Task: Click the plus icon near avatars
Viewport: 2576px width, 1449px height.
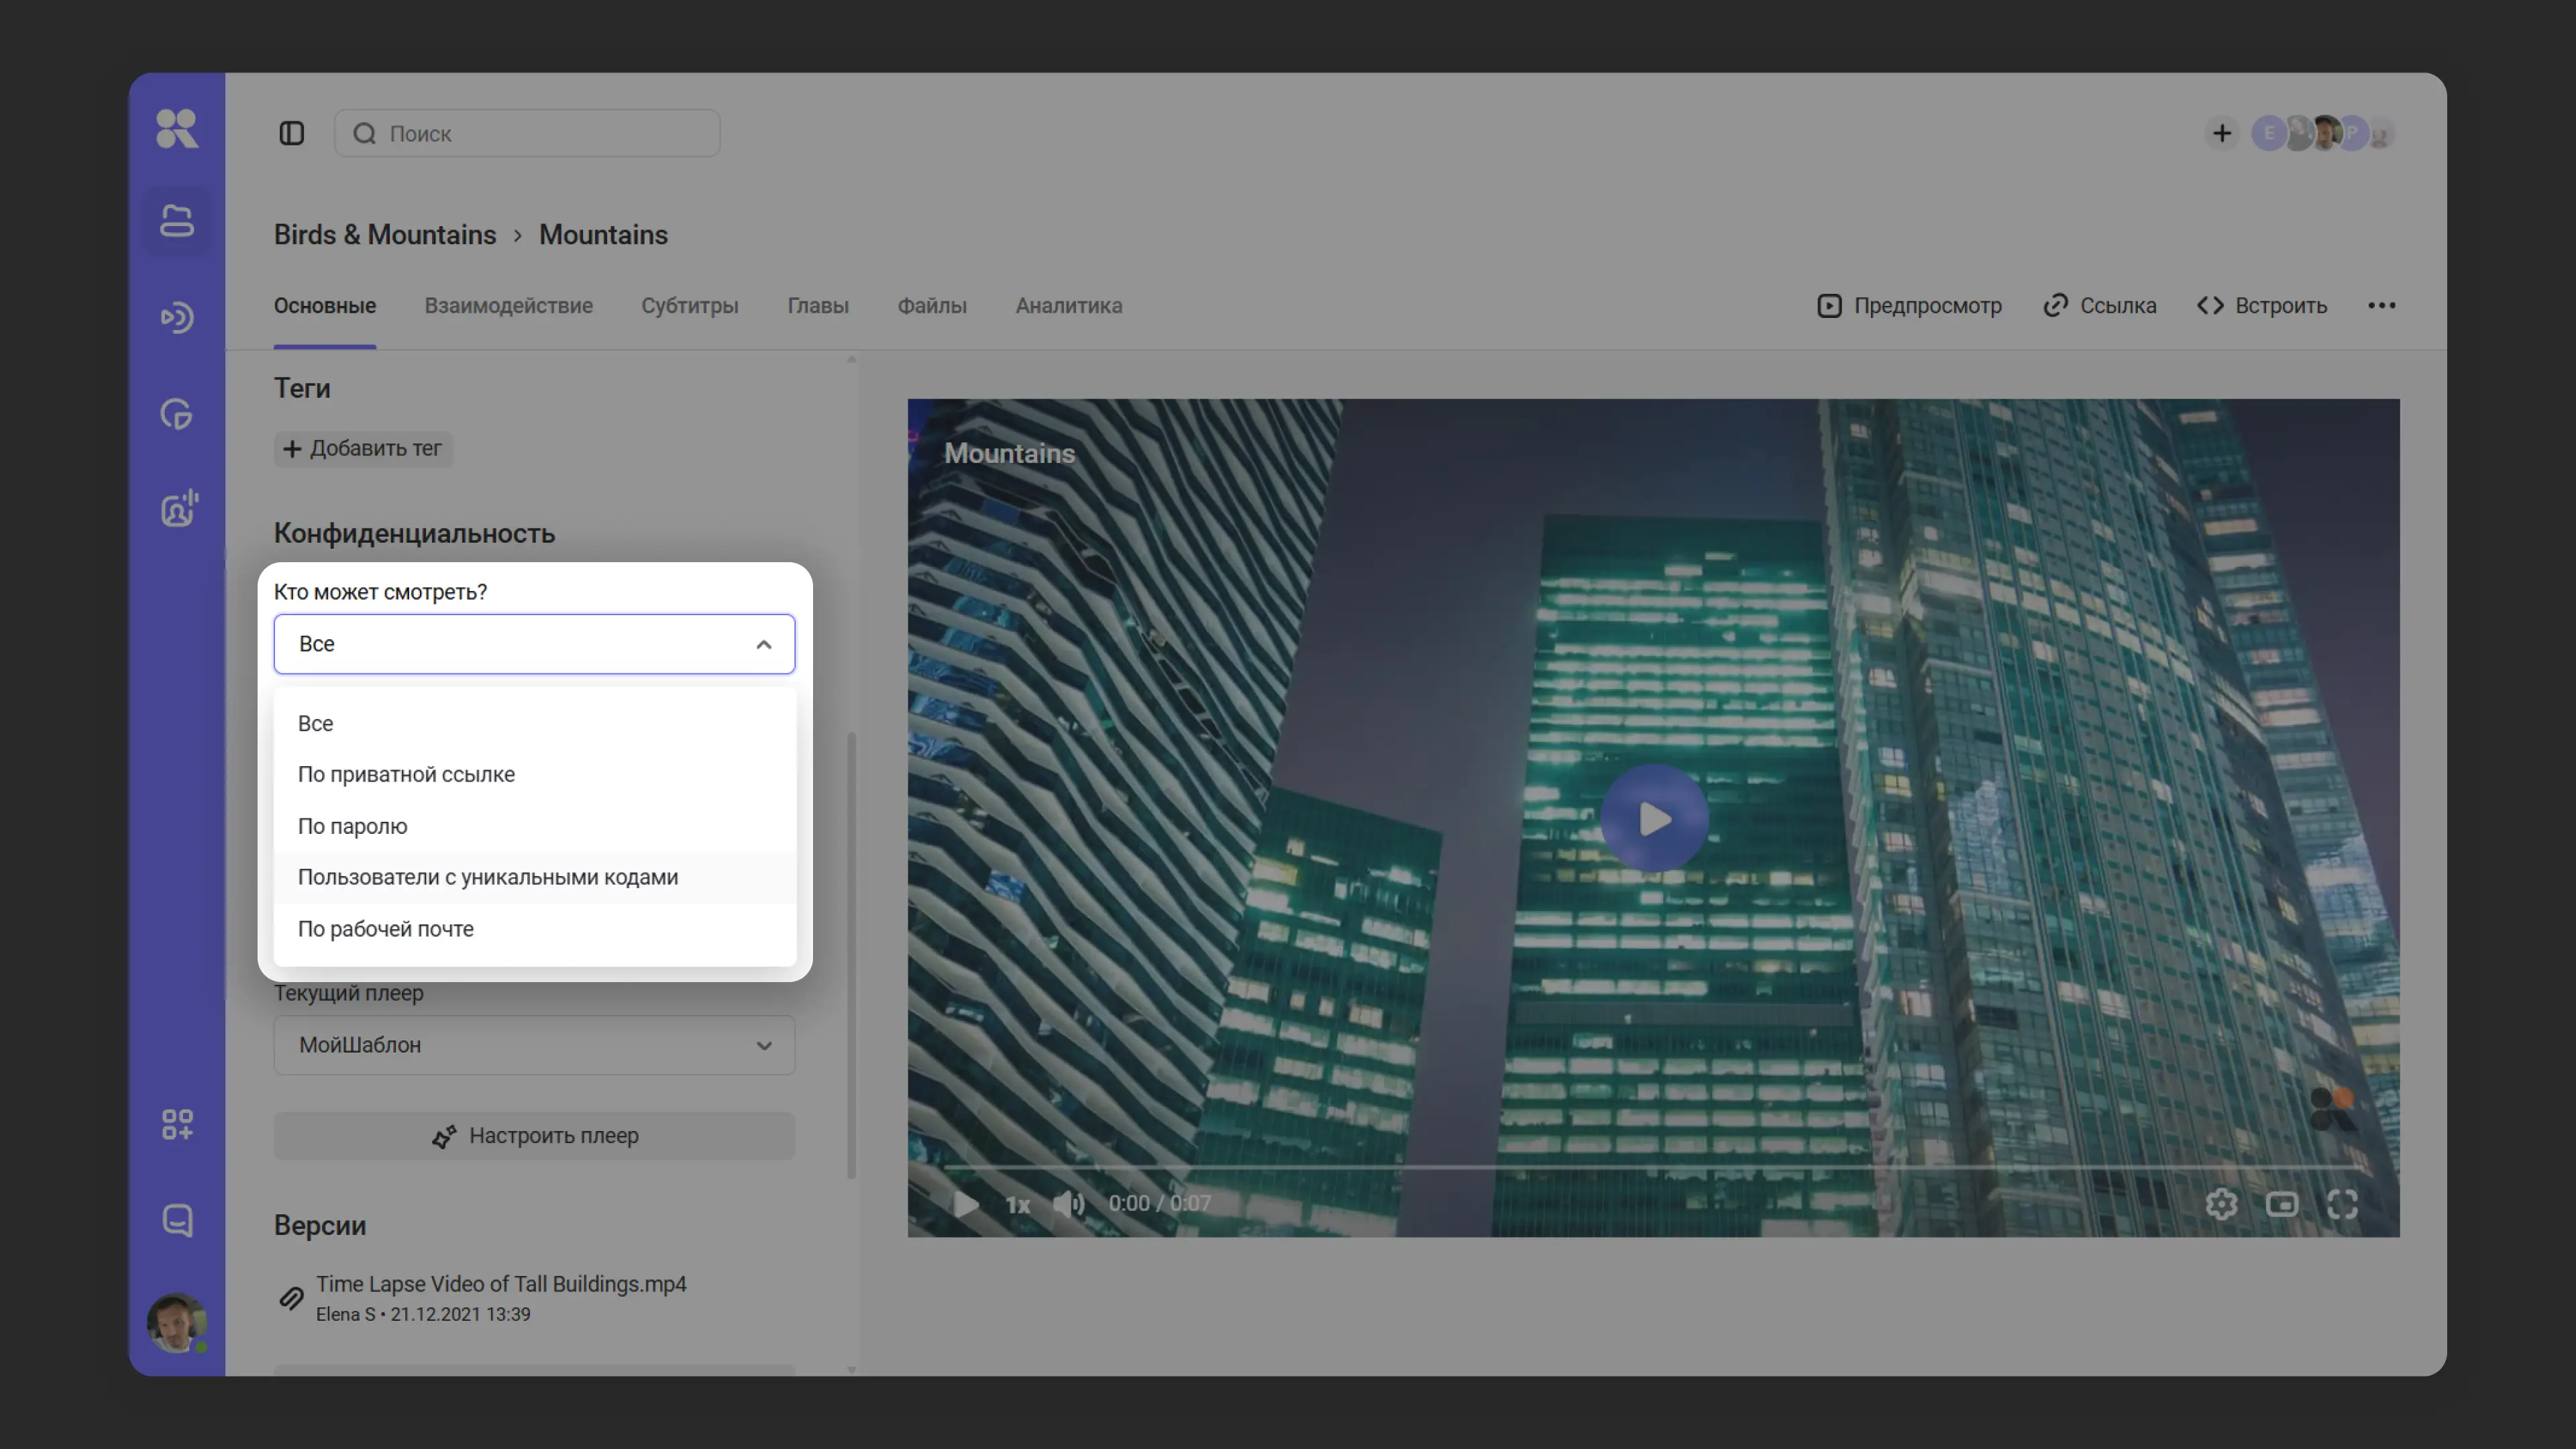Action: coord(2221,133)
